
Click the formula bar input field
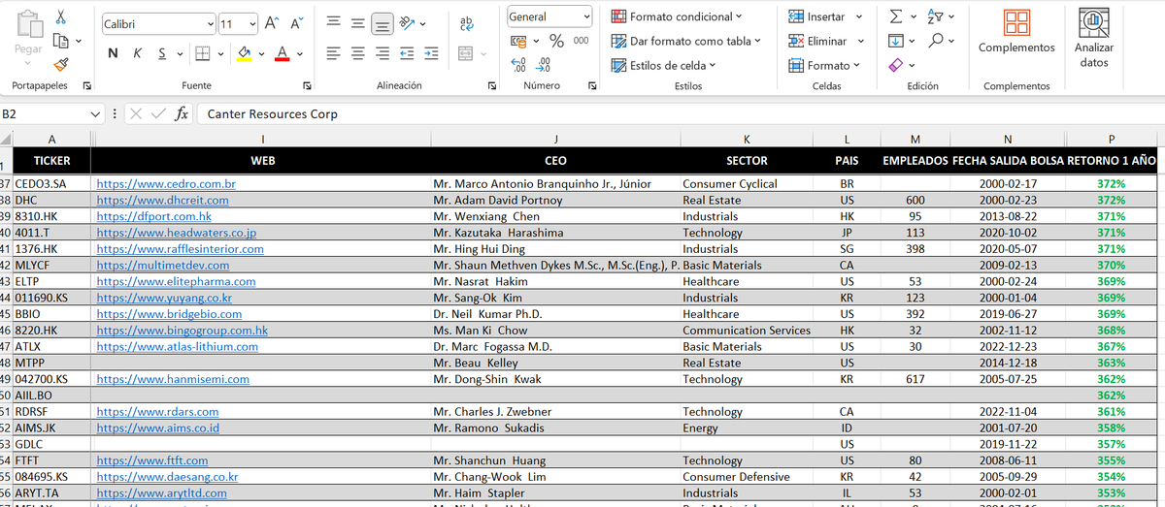pos(680,114)
